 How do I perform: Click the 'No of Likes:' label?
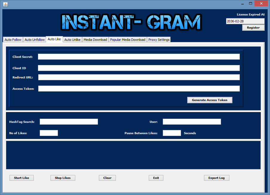tap(18, 133)
